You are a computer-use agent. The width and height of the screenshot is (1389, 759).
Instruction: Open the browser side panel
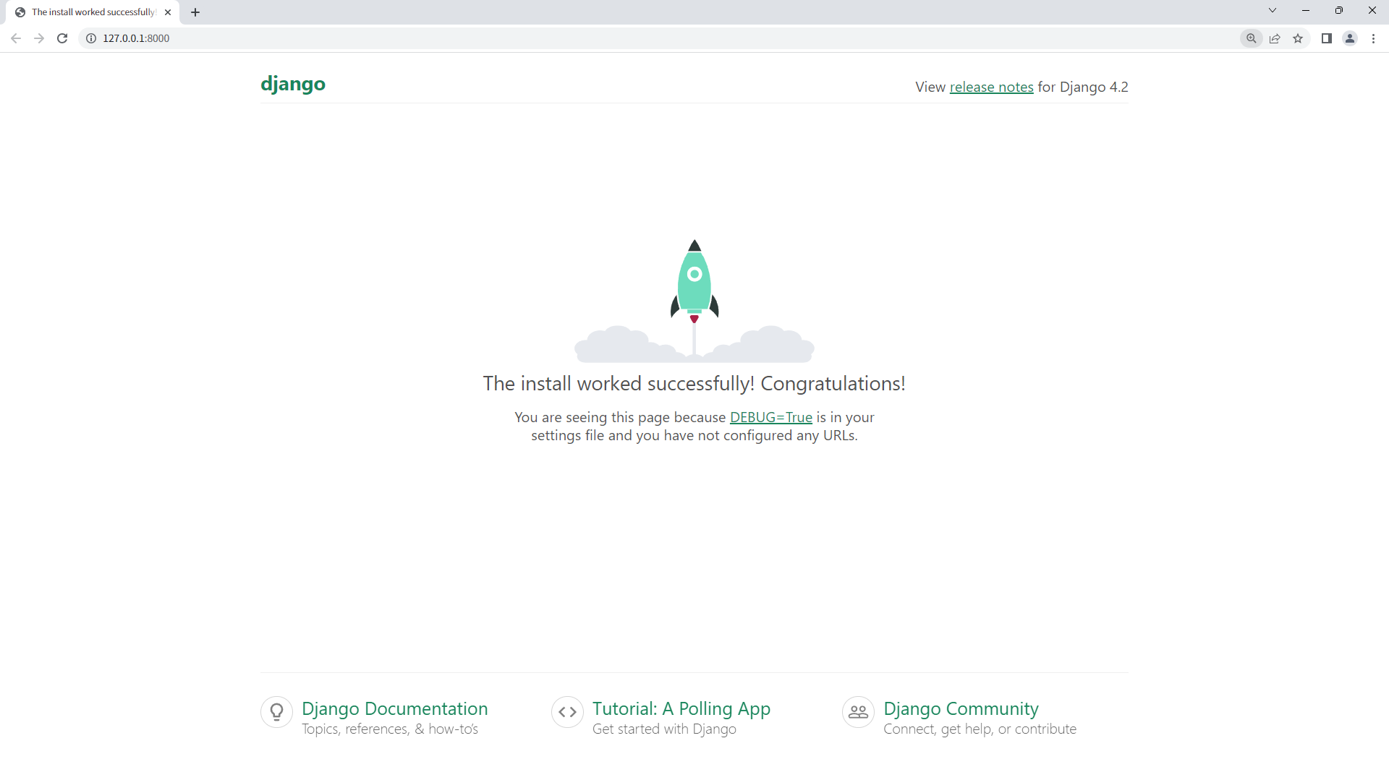click(1327, 38)
